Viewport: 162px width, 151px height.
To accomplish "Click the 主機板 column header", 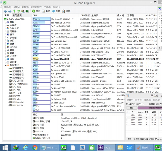I will pos(104,15).
